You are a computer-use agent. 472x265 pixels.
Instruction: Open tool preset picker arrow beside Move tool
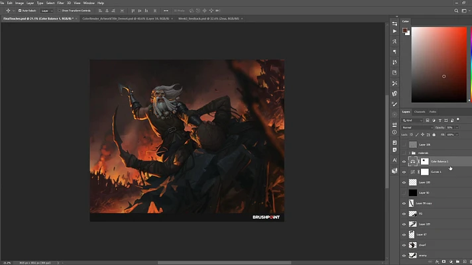point(13,11)
